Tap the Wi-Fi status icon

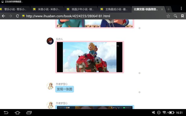pos(164,113)
